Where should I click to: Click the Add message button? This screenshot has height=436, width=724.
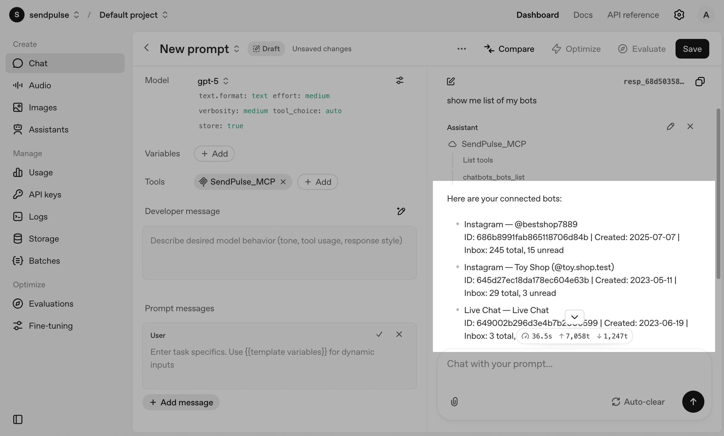pos(181,402)
